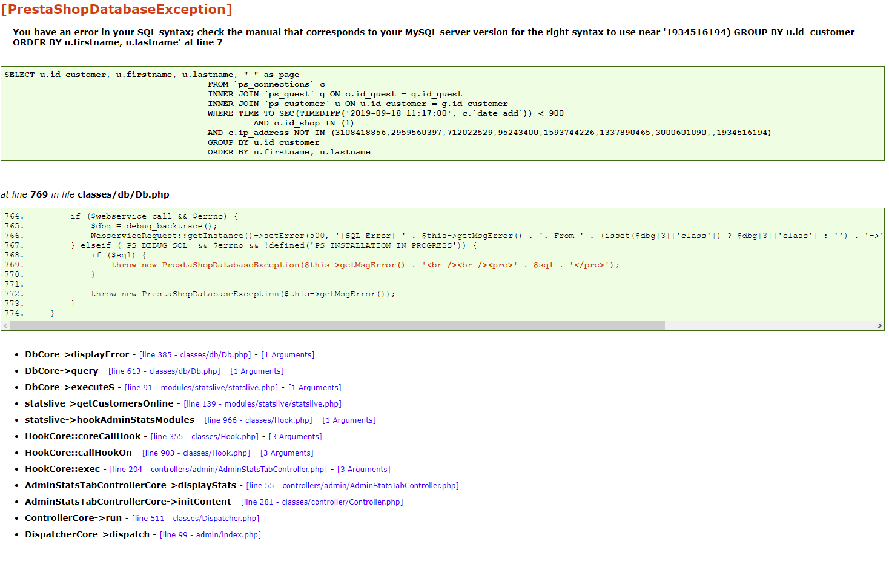Click the scroll-left arrow of the code box

[x=5, y=326]
